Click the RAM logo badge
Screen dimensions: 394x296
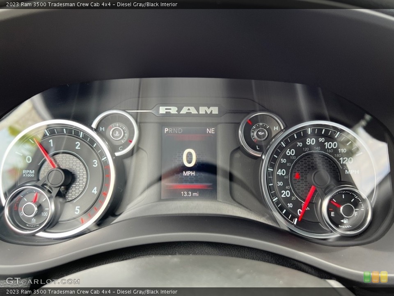(189, 110)
